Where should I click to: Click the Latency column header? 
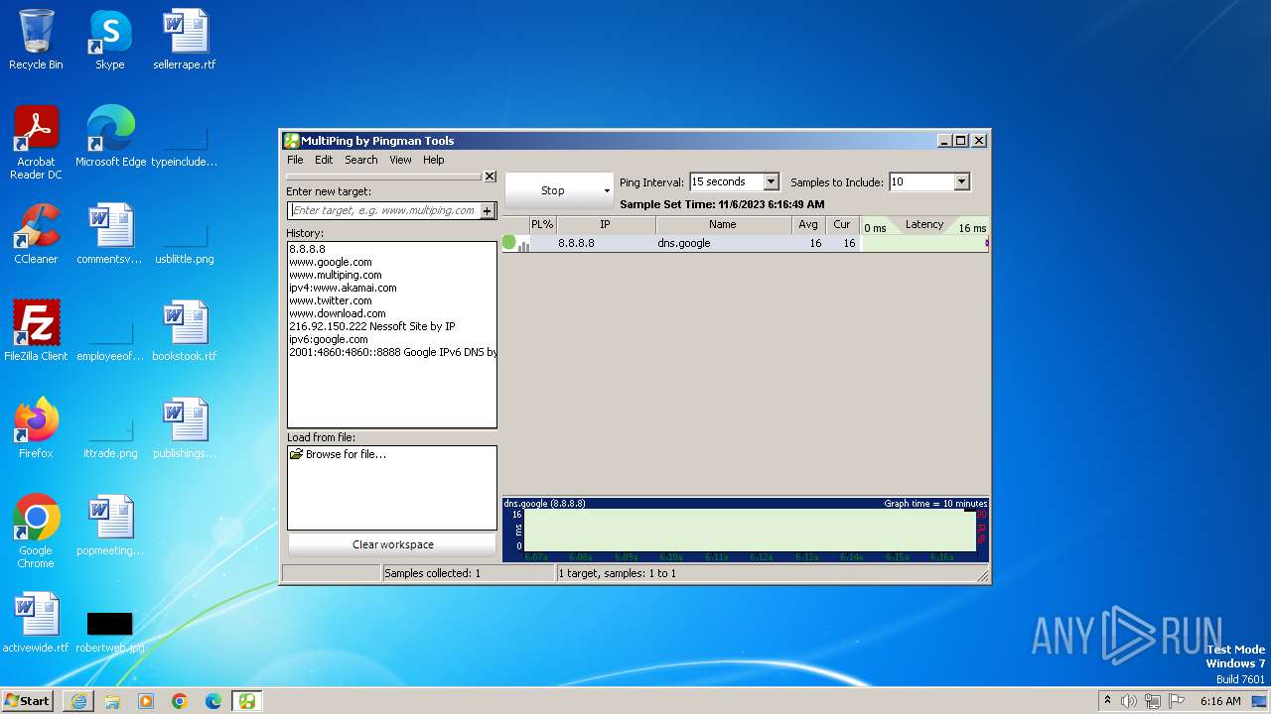point(924,225)
